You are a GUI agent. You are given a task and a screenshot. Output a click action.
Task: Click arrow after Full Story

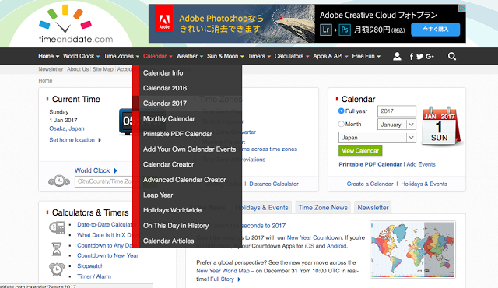(x=239, y=279)
